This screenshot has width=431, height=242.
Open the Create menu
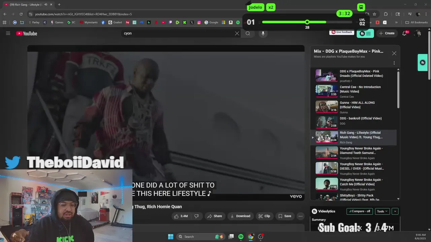(x=387, y=33)
